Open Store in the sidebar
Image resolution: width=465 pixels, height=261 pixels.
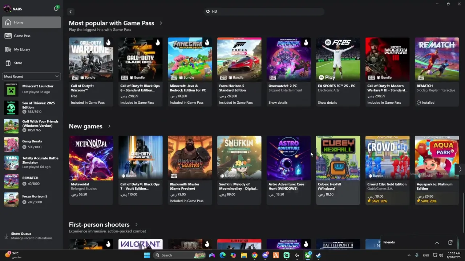point(32,63)
